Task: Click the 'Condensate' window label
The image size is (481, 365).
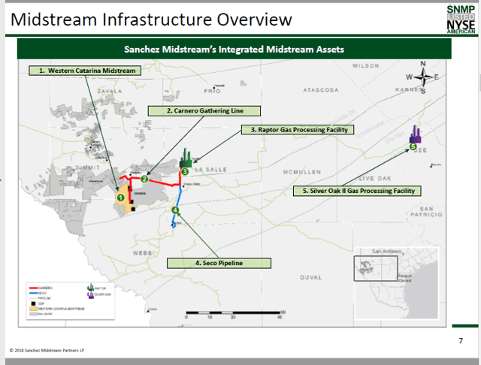Action: [x=370, y=129]
